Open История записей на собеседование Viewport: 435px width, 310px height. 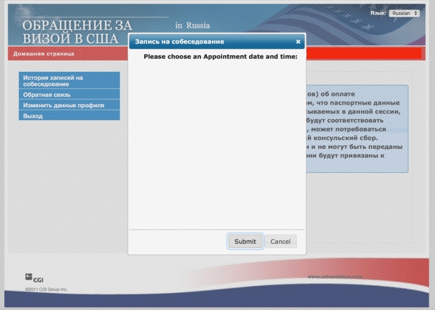point(69,81)
